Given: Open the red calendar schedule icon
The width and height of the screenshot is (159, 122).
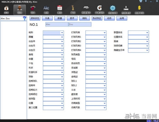Looking at the screenshot, I should tap(60, 8).
